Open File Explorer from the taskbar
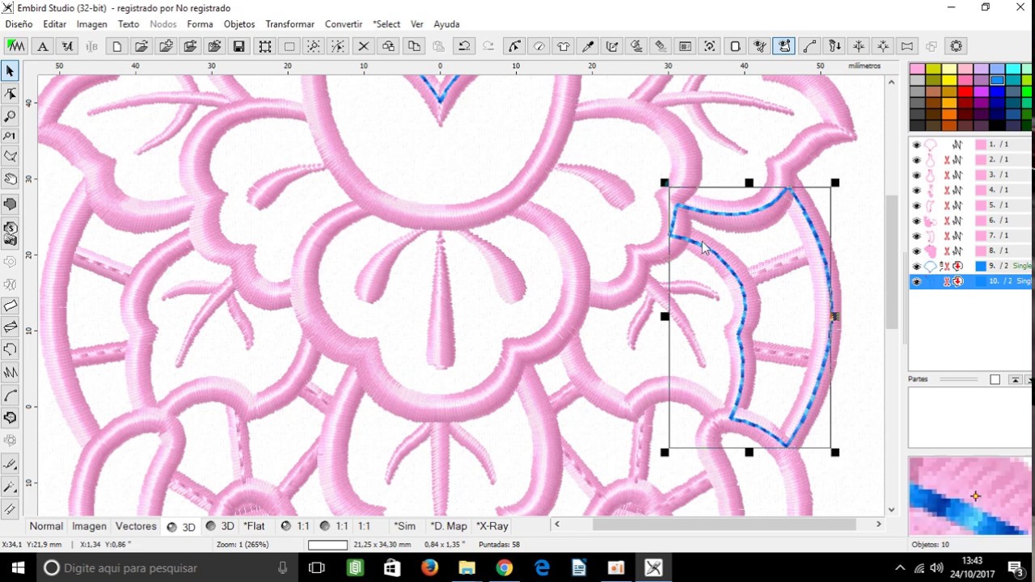 coord(467,567)
